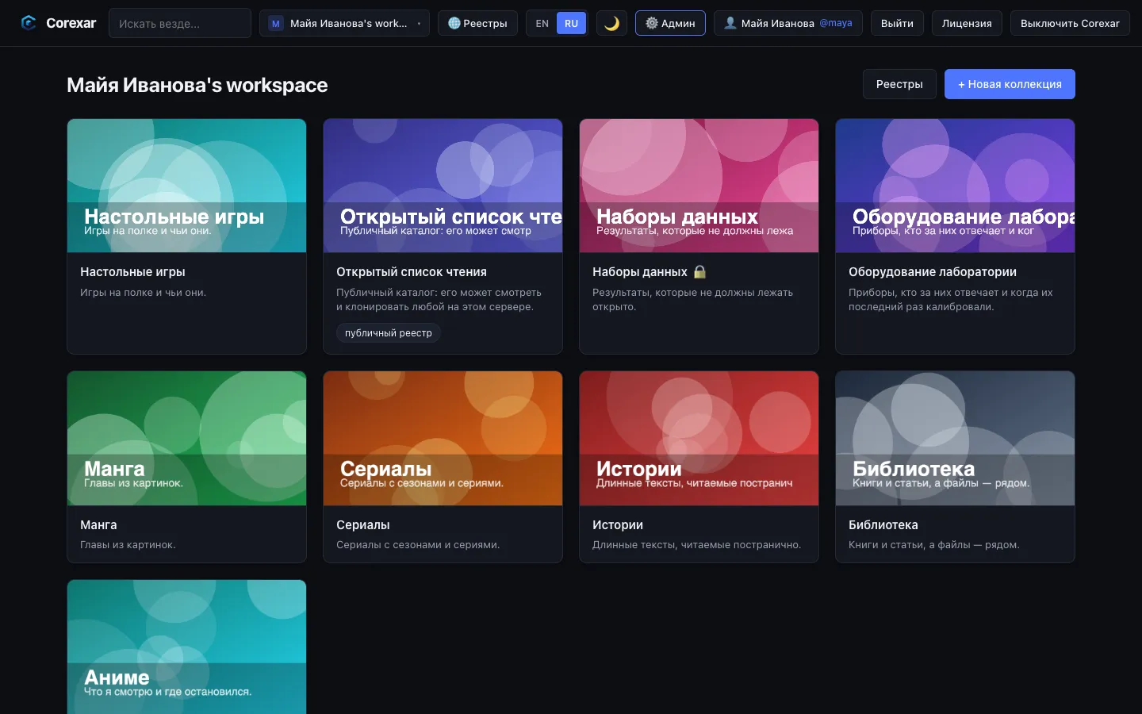Click the Манга card title below cover
The width and height of the screenshot is (1142, 714).
(x=98, y=524)
